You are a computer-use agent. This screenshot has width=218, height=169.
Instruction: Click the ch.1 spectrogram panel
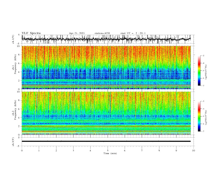click(106, 67)
